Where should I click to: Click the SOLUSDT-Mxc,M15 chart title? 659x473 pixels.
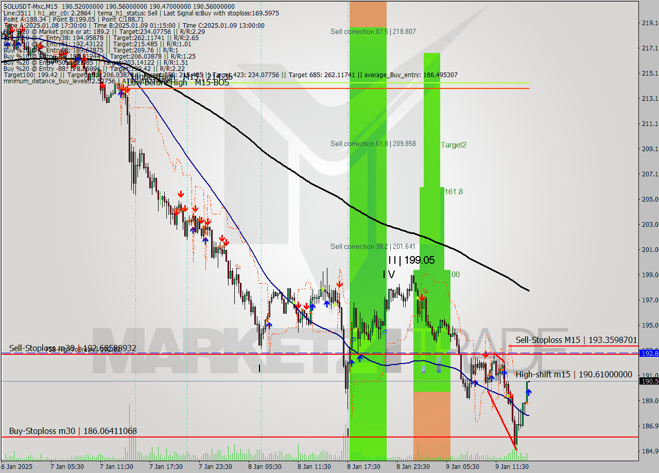coord(30,6)
